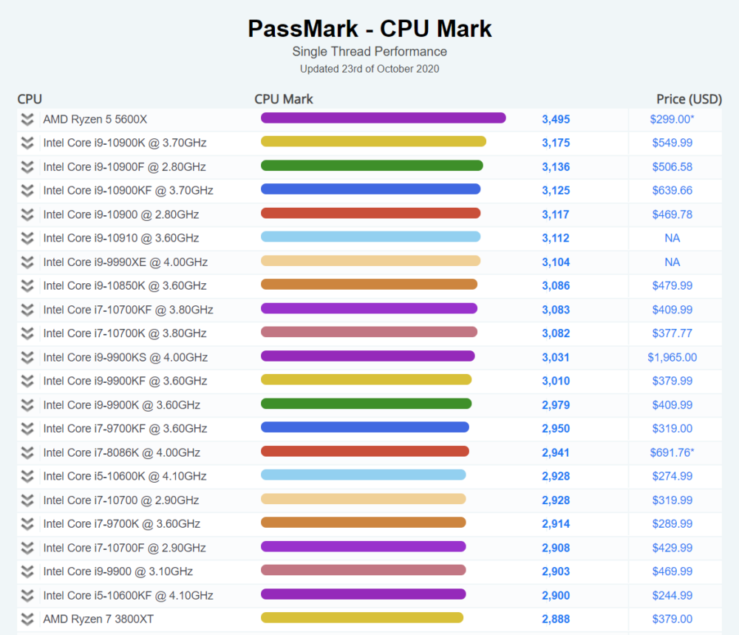This screenshot has width=739, height=635.
Task: Click the purple bar for Ryzen 5 5600X
Action: click(x=383, y=118)
